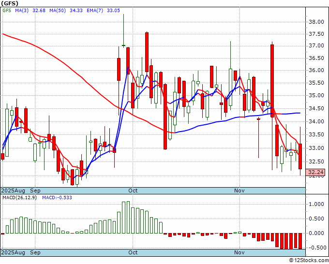This screenshot has width=329, height=264.
Task: Click Nov on the price chart date axis
Action: click(x=239, y=191)
